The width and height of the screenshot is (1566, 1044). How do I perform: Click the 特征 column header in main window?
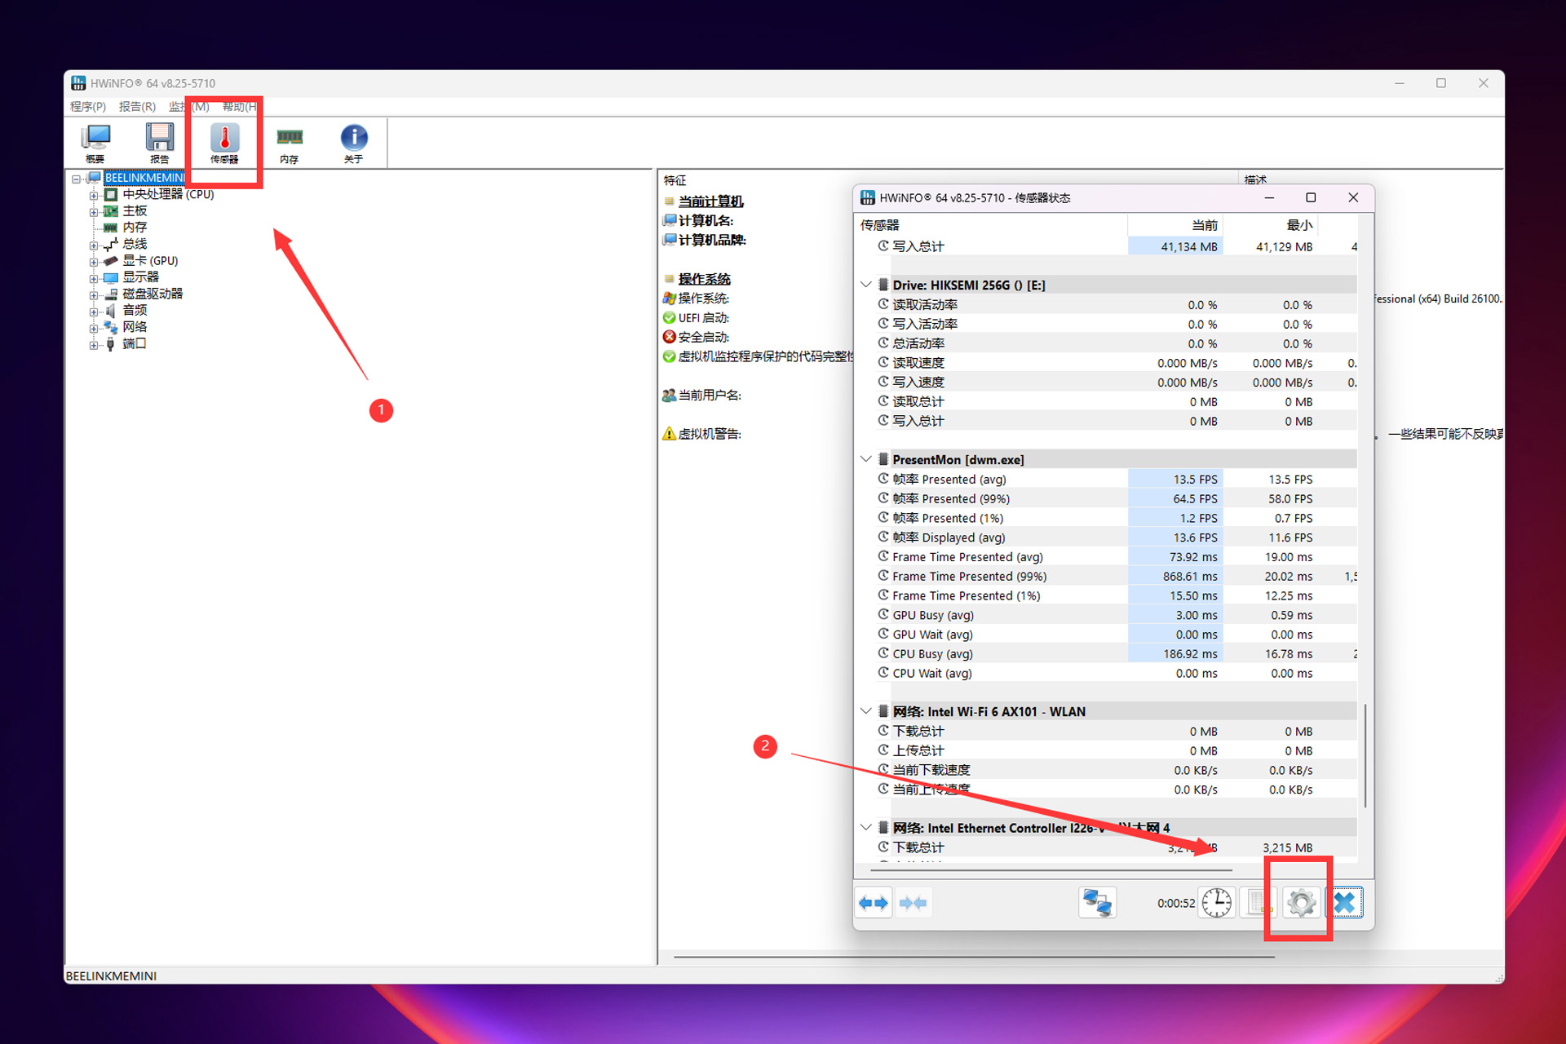click(x=949, y=179)
